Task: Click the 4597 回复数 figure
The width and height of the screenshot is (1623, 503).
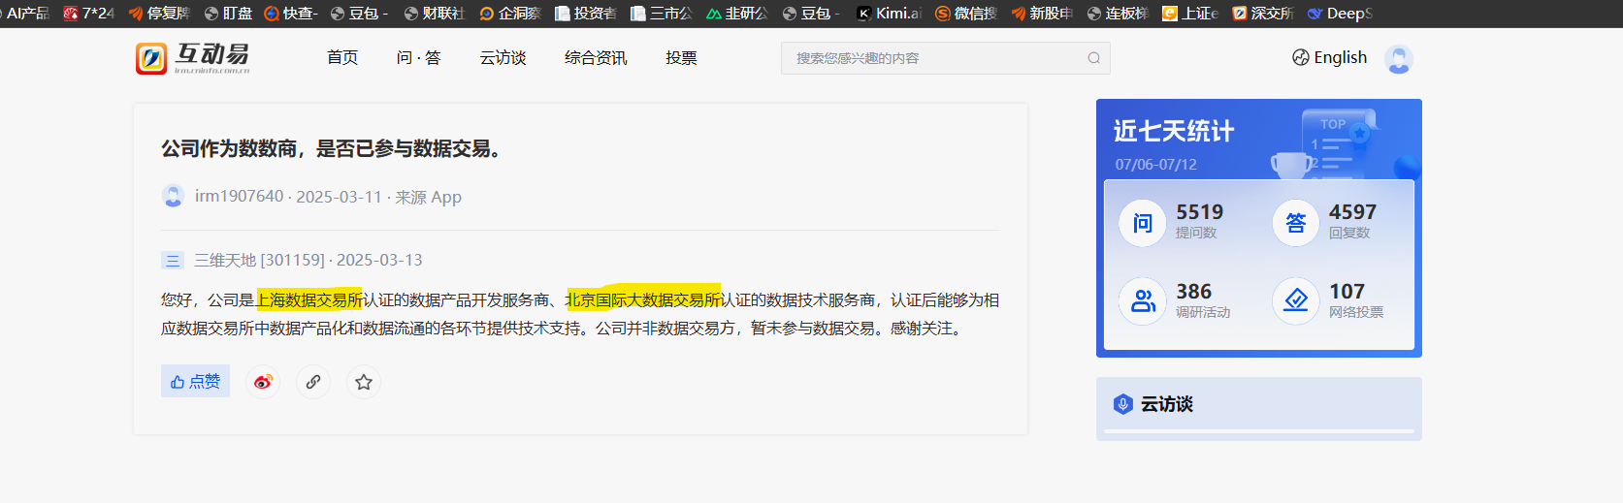Action: point(1352,212)
